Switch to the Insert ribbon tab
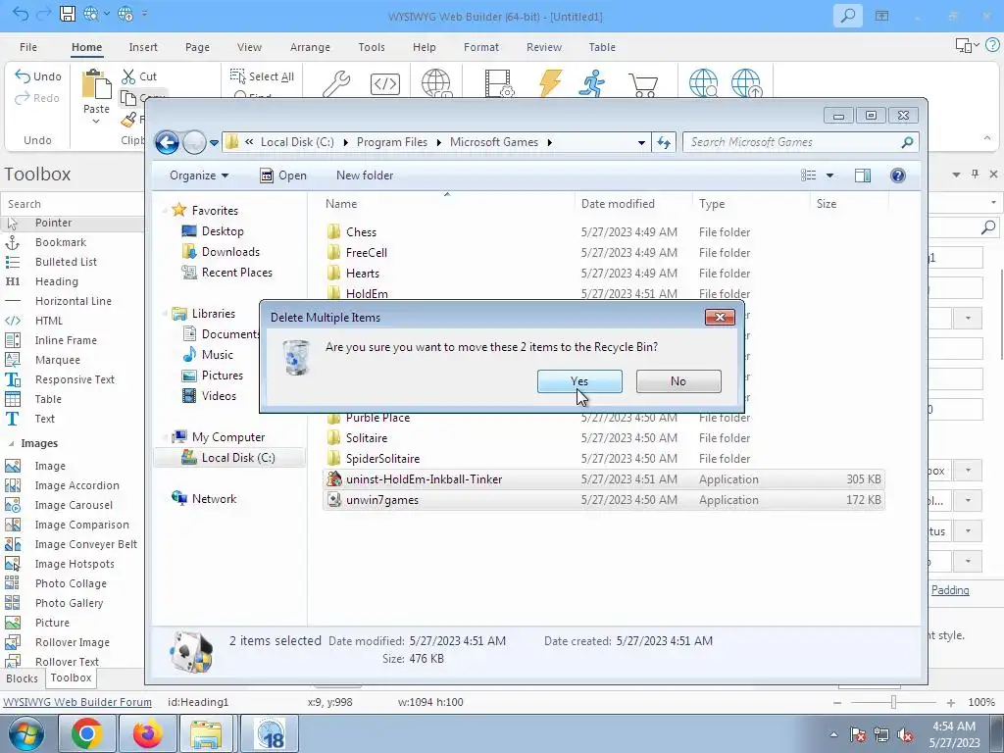 [143, 47]
